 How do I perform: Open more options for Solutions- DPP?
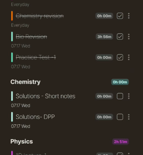click(129, 117)
